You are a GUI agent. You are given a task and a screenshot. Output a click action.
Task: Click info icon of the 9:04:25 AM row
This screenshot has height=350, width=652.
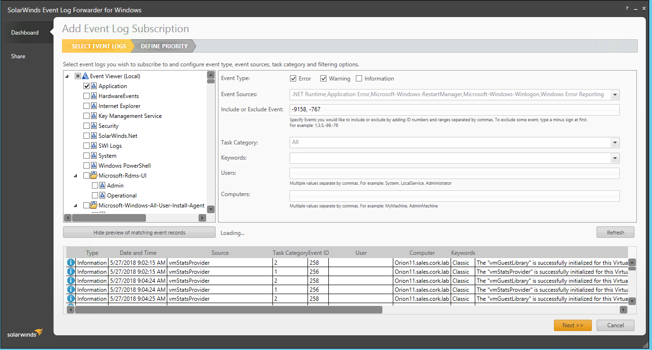coord(71,298)
